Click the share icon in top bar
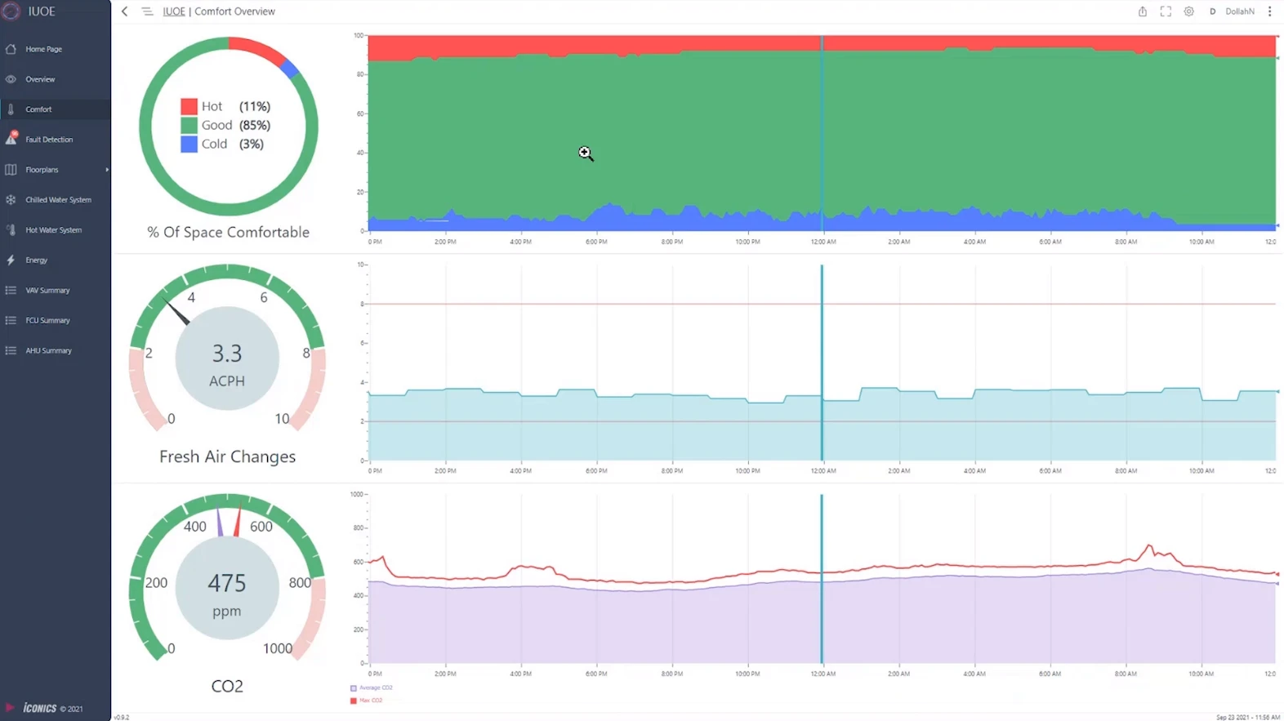 pyautogui.click(x=1143, y=11)
